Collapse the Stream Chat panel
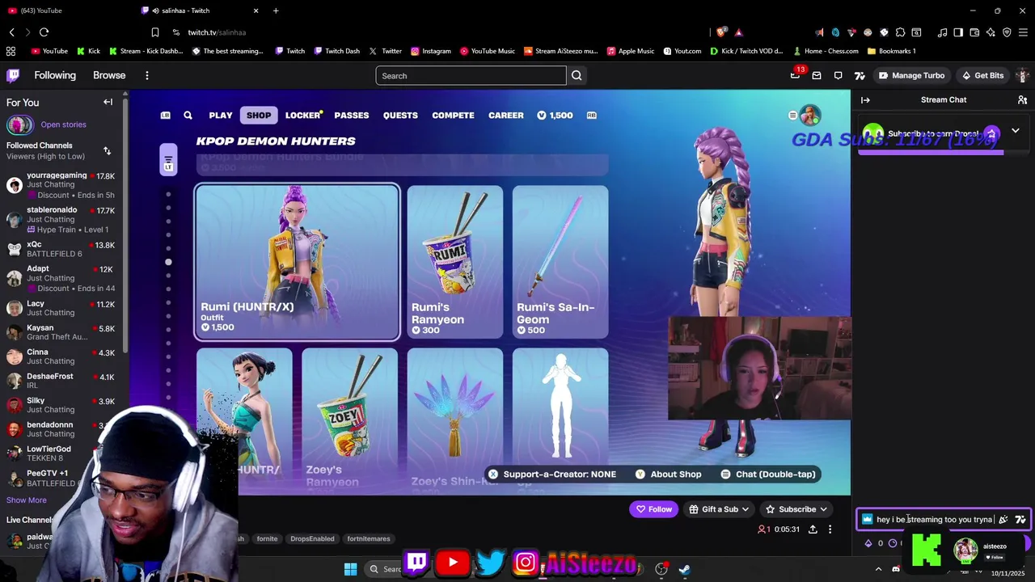Image resolution: width=1035 pixels, height=582 pixels. 865,100
